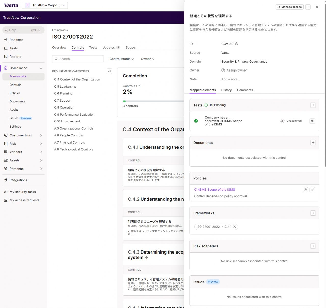Click the Vendors sidebar icon

tap(6, 152)
